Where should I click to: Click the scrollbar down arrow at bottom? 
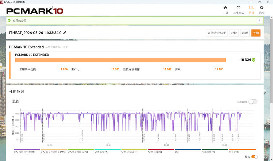[x=271, y=159]
